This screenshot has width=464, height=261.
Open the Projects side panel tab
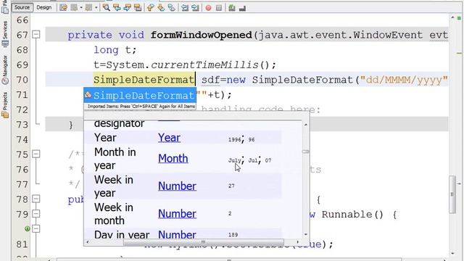point(5,104)
